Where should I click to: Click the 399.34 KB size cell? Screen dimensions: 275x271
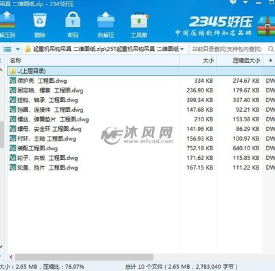coord(200,100)
